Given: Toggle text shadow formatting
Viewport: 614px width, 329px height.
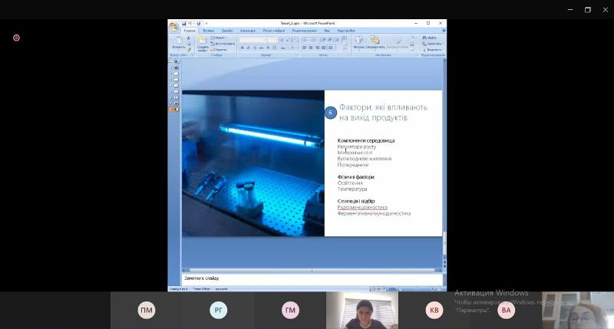Looking at the screenshot, I should (268, 48).
